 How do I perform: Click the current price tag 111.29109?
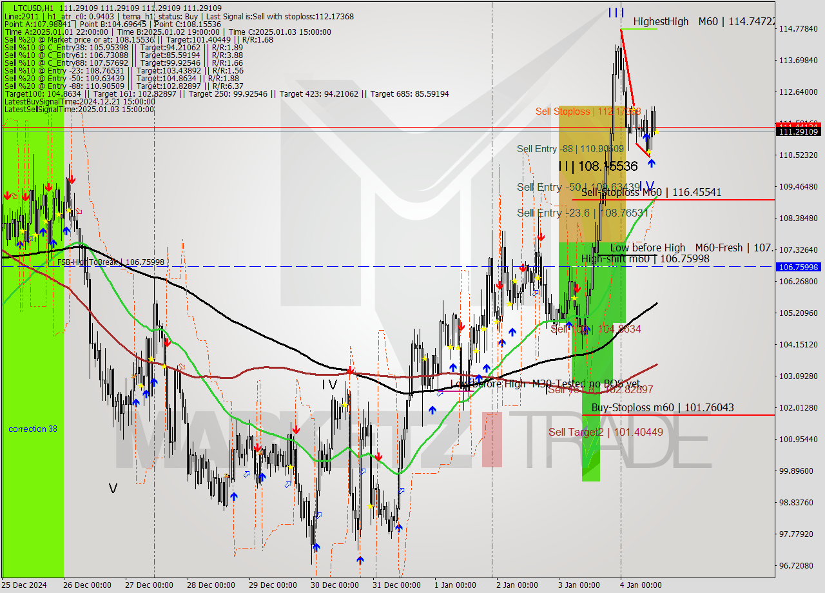point(799,132)
